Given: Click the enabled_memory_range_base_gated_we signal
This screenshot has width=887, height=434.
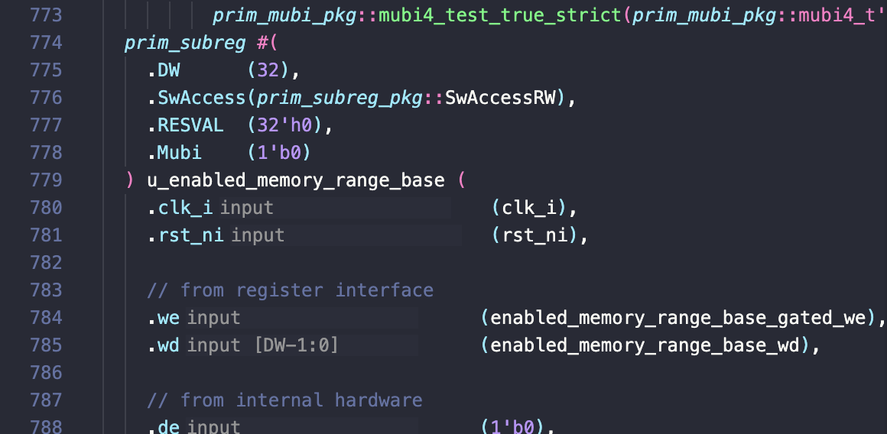Looking at the screenshot, I should pos(677,318).
